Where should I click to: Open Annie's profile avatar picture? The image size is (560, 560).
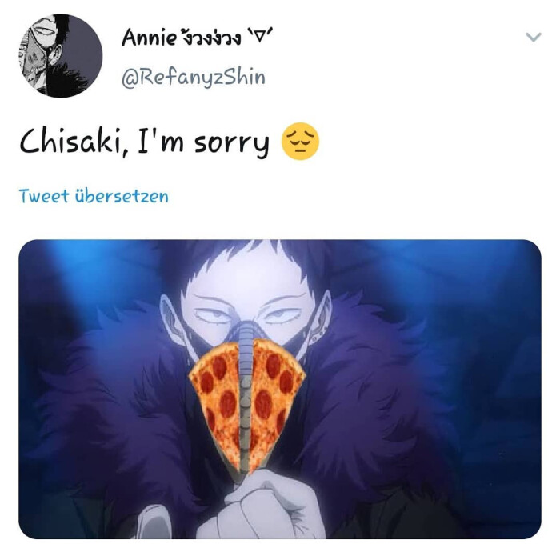(61, 56)
